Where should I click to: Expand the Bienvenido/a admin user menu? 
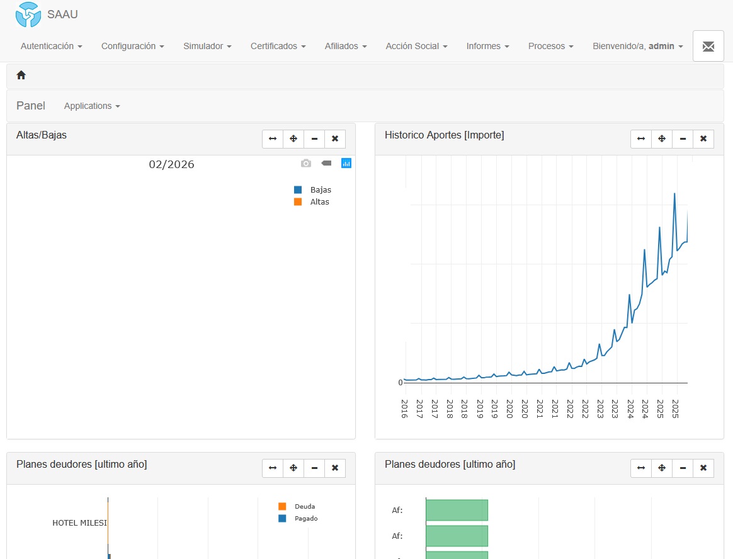(x=637, y=46)
